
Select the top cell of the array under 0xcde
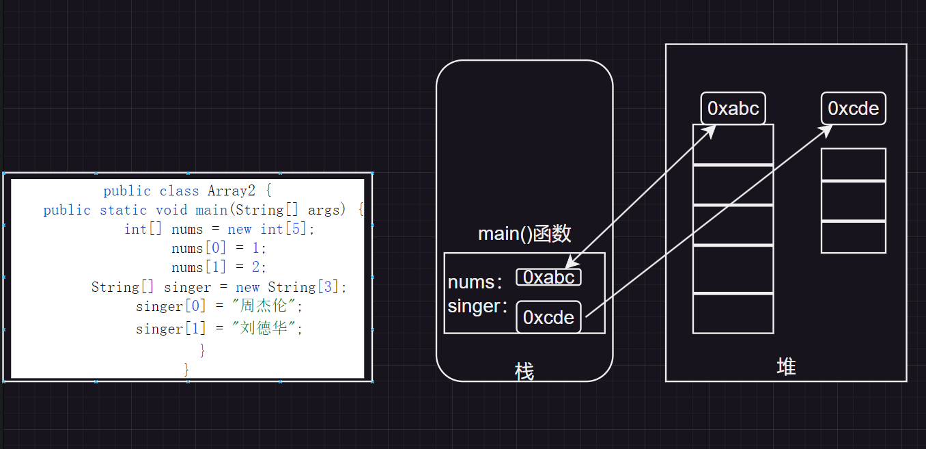pyautogui.click(x=854, y=165)
